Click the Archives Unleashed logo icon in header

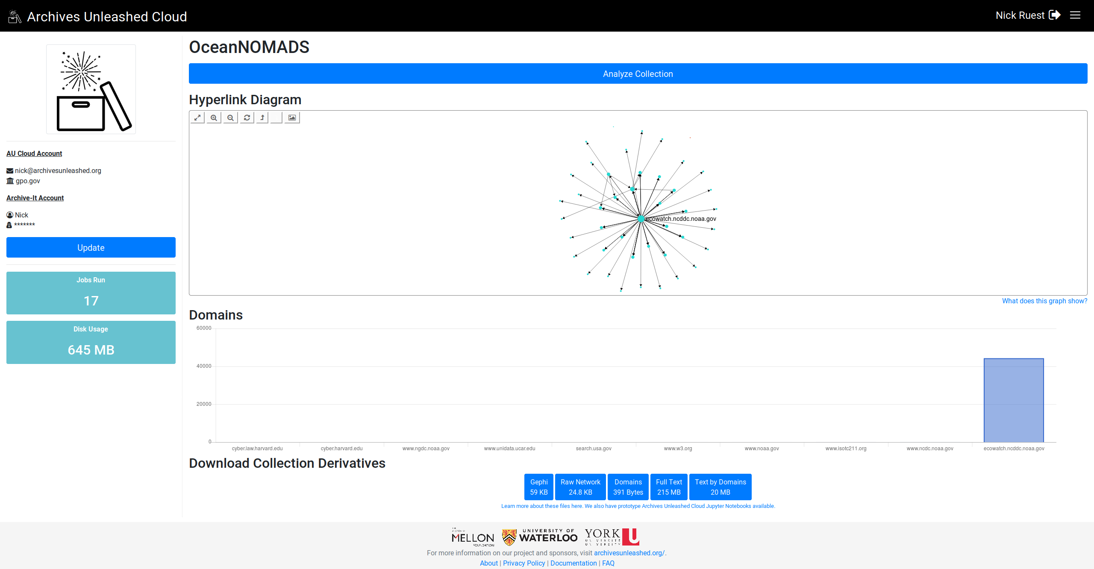click(x=15, y=17)
